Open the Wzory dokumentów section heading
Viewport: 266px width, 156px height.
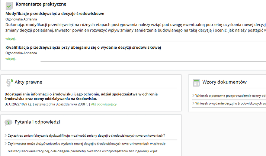(x=224, y=82)
